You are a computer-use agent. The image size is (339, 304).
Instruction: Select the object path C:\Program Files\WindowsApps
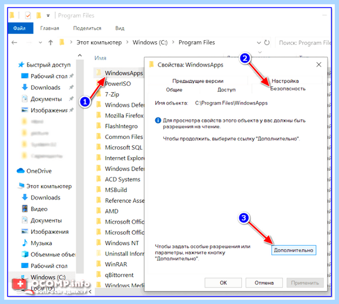tap(231, 103)
